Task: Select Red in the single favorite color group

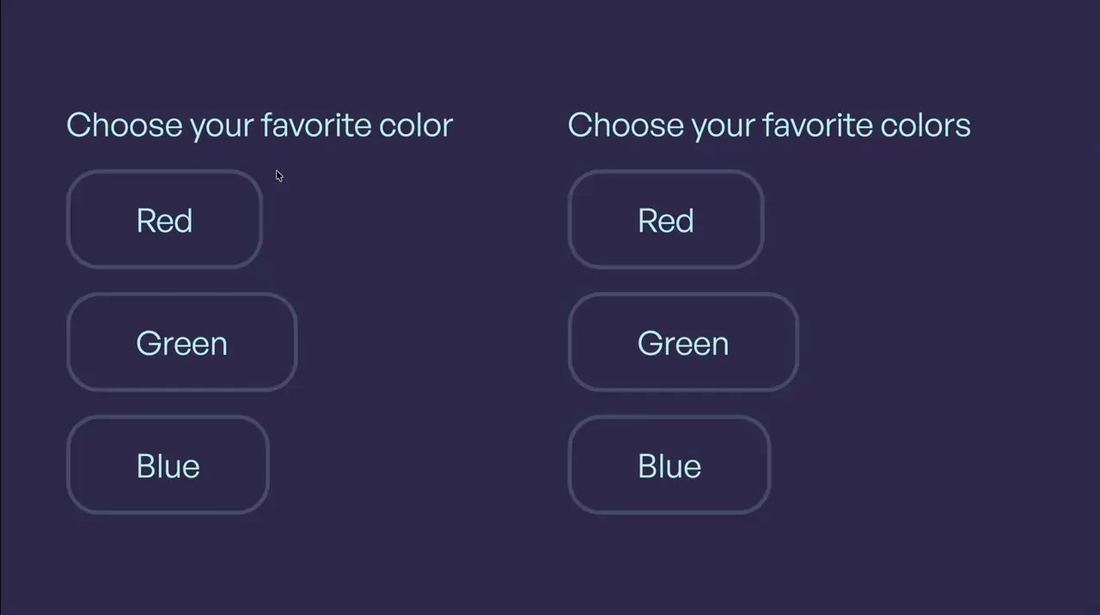Action: [164, 220]
